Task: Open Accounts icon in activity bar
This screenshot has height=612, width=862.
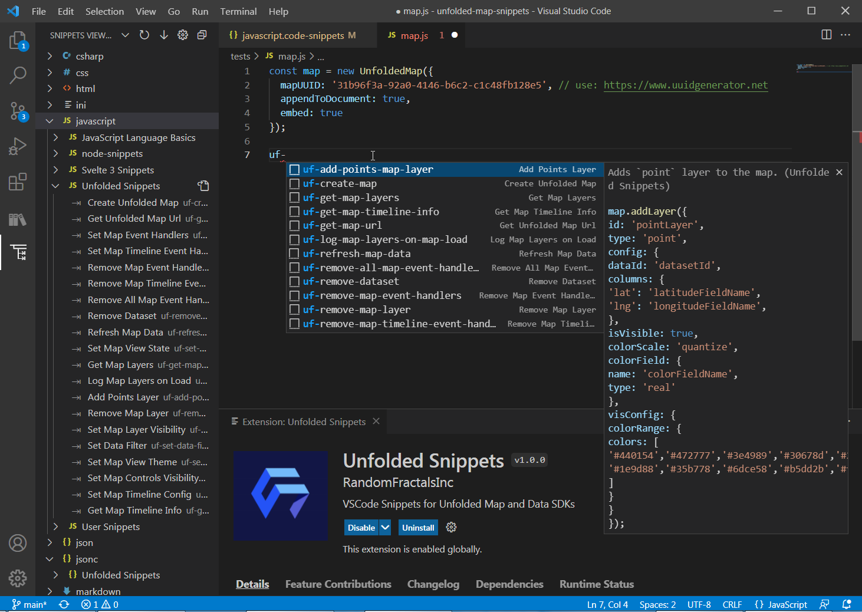Action: [18, 543]
